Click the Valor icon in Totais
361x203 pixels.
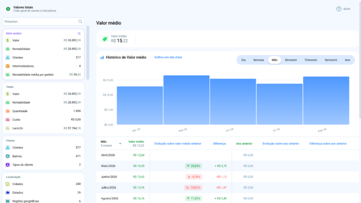[8, 94]
